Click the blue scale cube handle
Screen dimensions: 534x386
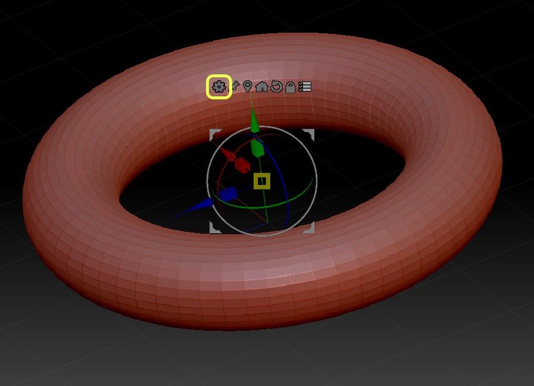228,194
